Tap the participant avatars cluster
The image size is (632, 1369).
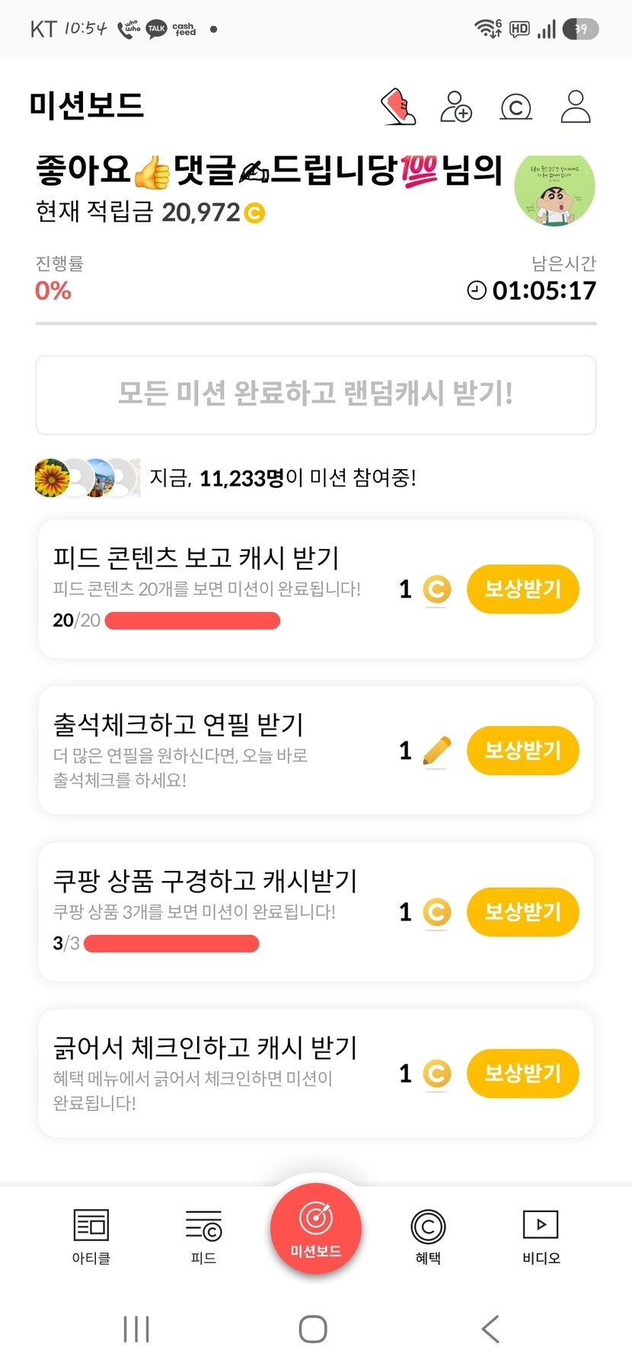click(x=88, y=478)
